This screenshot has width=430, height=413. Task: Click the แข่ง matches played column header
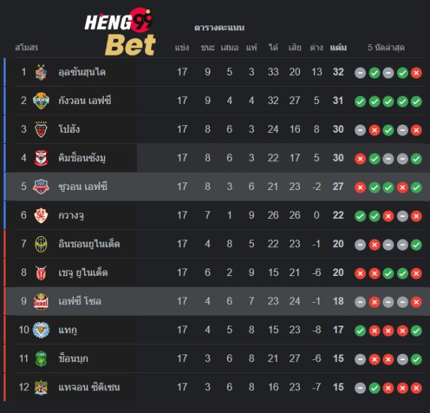point(182,47)
